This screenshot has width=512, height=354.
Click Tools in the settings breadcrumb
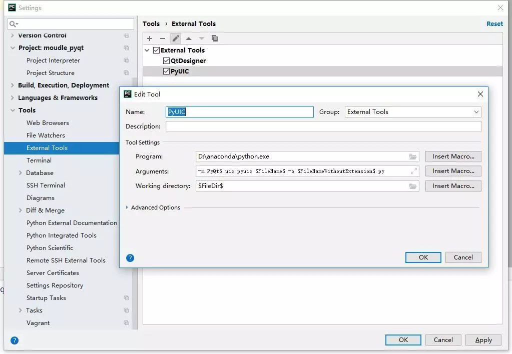pos(151,23)
